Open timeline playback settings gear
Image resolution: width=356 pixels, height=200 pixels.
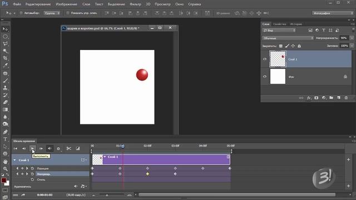[58, 149]
